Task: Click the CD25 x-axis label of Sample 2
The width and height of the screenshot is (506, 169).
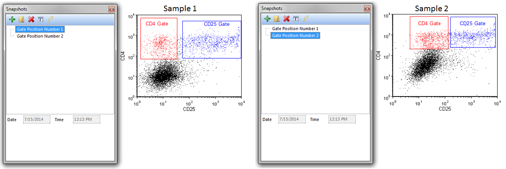Action: click(445, 109)
